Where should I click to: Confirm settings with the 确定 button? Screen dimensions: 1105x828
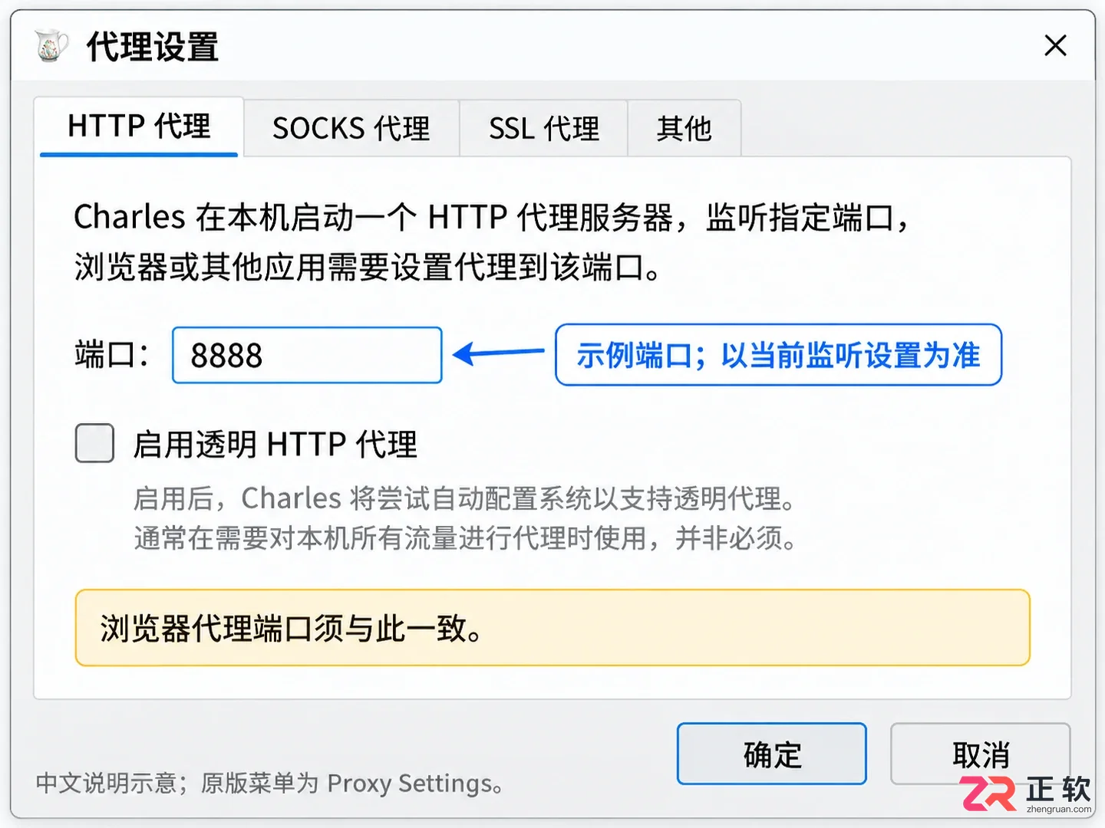tap(772, 754)
